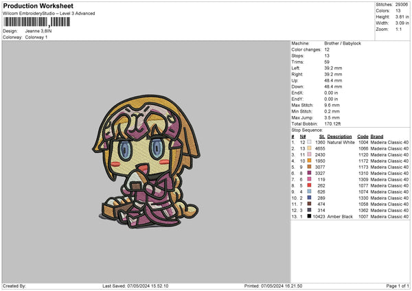Click the swatch for code 1173
The height and width of the screenshot is (291, 412).
point(309,167)
